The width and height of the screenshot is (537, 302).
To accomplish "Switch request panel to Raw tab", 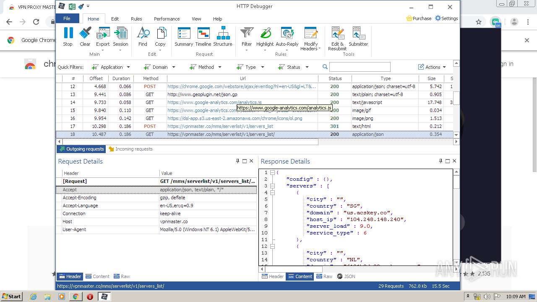I will tap(122, 276).
